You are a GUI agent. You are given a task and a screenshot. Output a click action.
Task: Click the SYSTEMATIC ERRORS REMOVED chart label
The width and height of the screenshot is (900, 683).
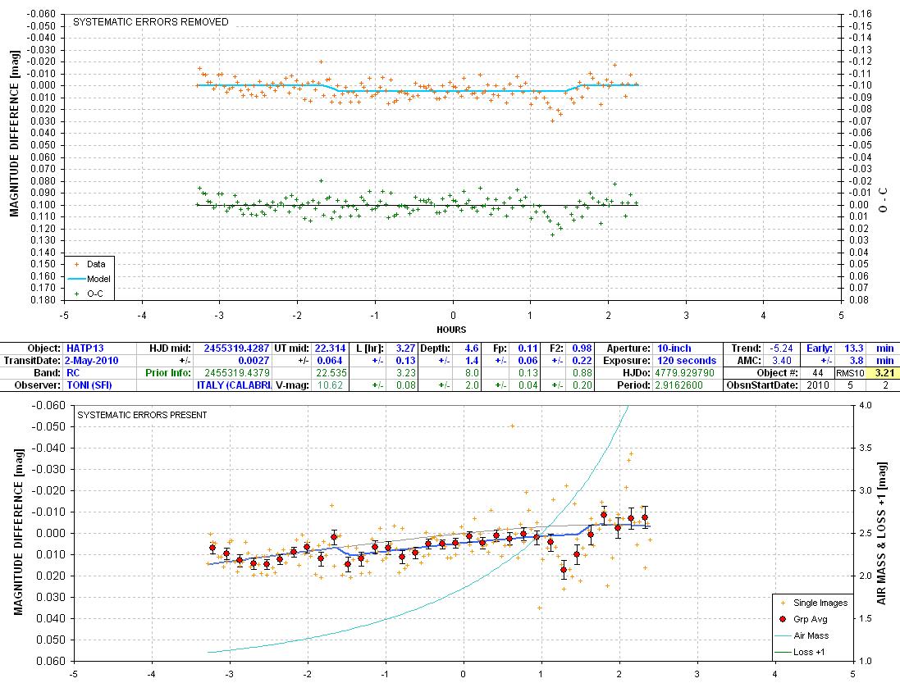(x=151, y=22)
